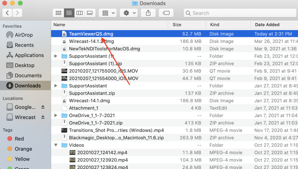
Task: Expand the SupportAssistant folder disclosure triangle
Action: pyautogui.click(x=55, y=86)
